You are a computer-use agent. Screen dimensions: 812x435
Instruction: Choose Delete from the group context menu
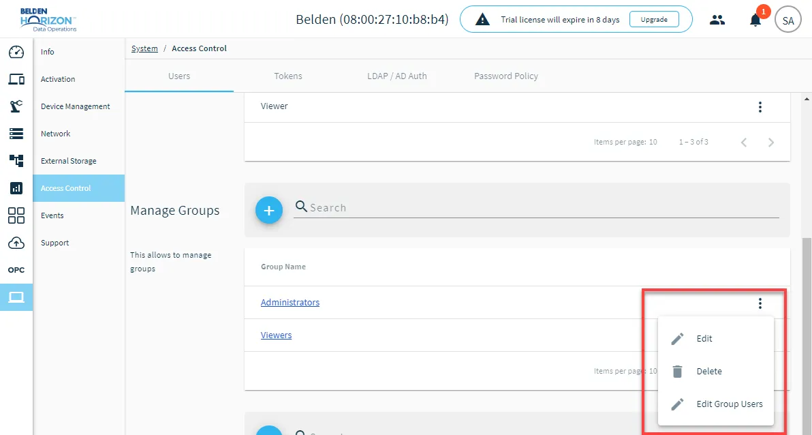(716, 371)
